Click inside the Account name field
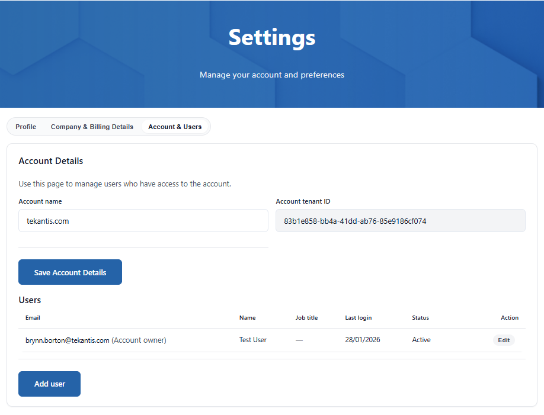Viewport: 544px width, 415px height. point(143,220)
